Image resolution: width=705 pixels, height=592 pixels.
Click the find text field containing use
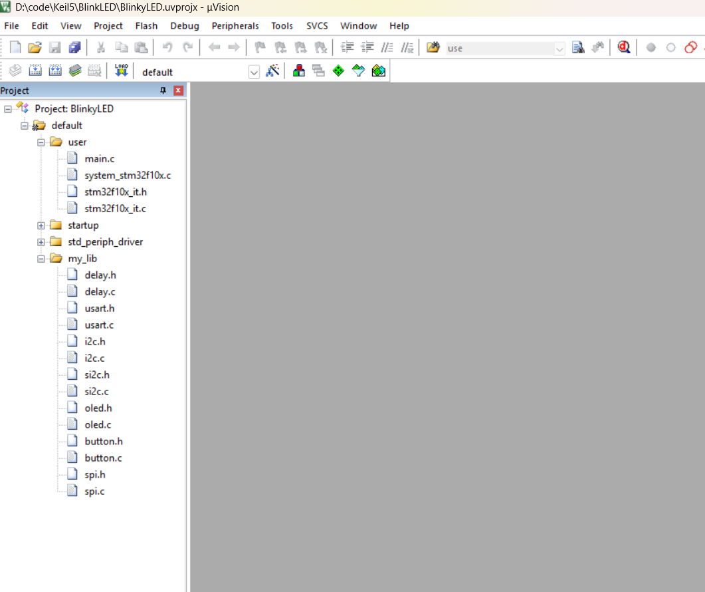tap(500, 48)
